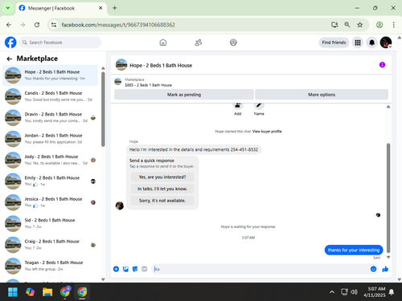Go back from Marketplace list
Image resolution: width=402 pixels, height=301 pixels.
pyautogui.click(x=10, y=59)
